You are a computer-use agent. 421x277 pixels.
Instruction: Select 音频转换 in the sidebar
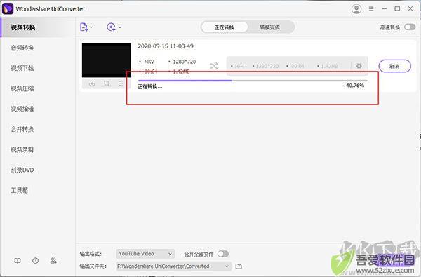tap(22, 48)
